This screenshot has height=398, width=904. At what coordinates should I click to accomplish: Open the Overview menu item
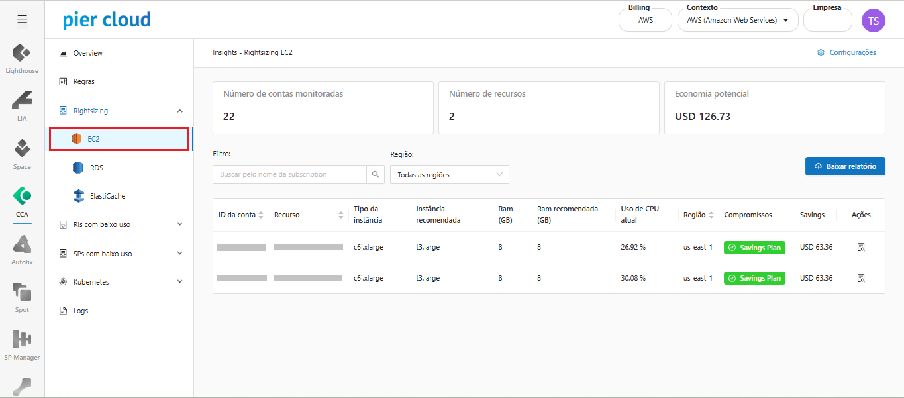87,53
